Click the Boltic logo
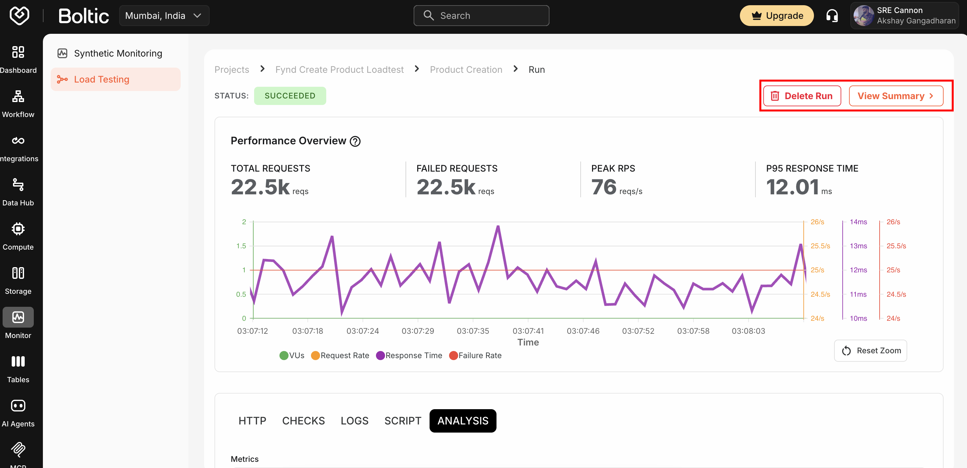 [x=83, y=15]
